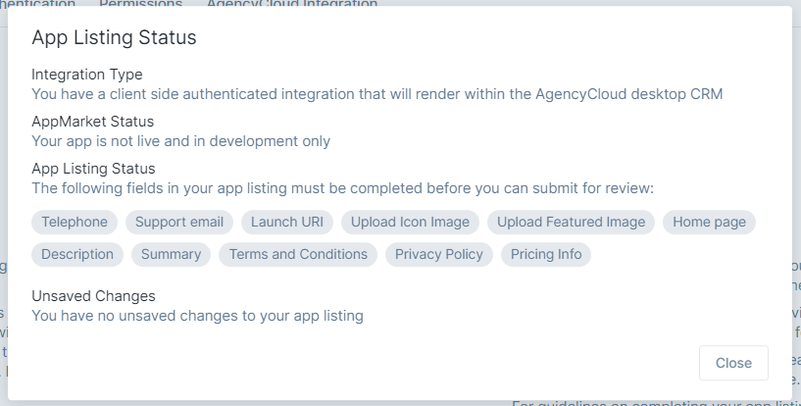This screenshot has height=406, width=801.
Task: Click the Upload Featured Image chip
Action: coord(571,222)
